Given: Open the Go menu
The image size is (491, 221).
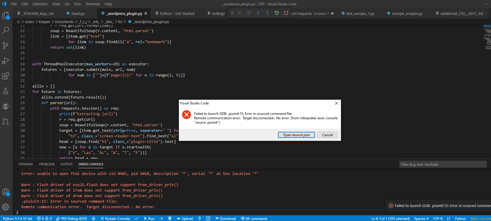Looking at the screenshot, I should (x=67, y=4).
